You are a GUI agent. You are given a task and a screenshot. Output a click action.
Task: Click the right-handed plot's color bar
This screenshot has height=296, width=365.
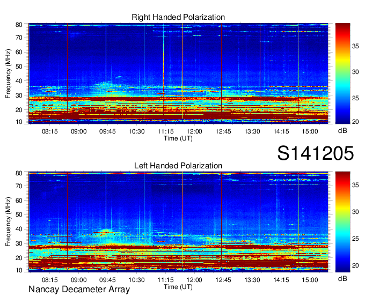click(342, 73)
